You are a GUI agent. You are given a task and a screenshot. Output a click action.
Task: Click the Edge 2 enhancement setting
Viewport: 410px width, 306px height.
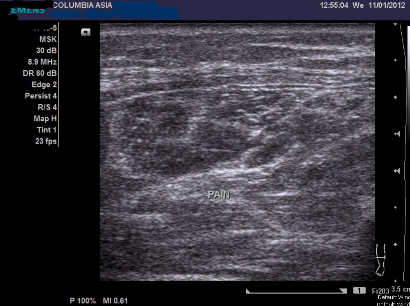click(x=44, y=85)
